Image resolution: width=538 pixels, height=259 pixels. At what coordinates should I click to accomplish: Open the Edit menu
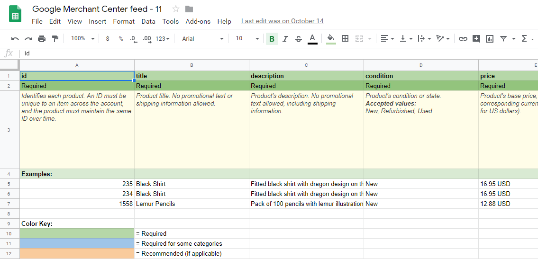(55, 21)
